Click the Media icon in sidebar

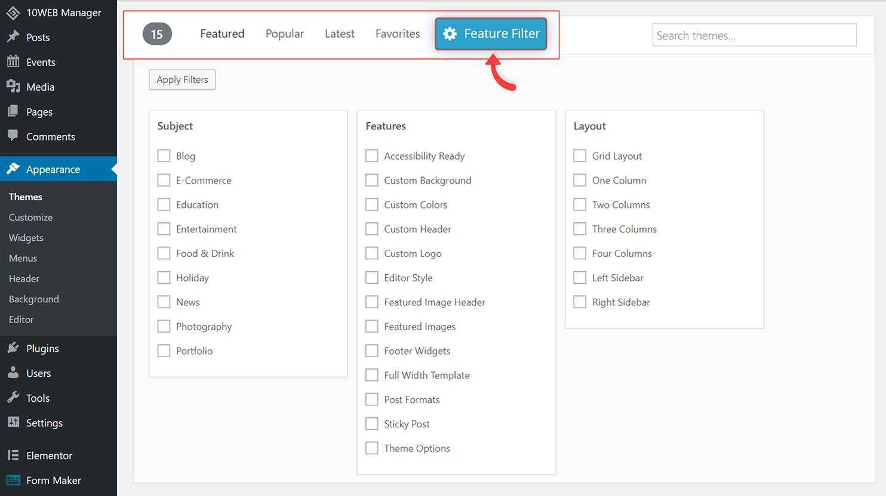click(x=13, y=86)
